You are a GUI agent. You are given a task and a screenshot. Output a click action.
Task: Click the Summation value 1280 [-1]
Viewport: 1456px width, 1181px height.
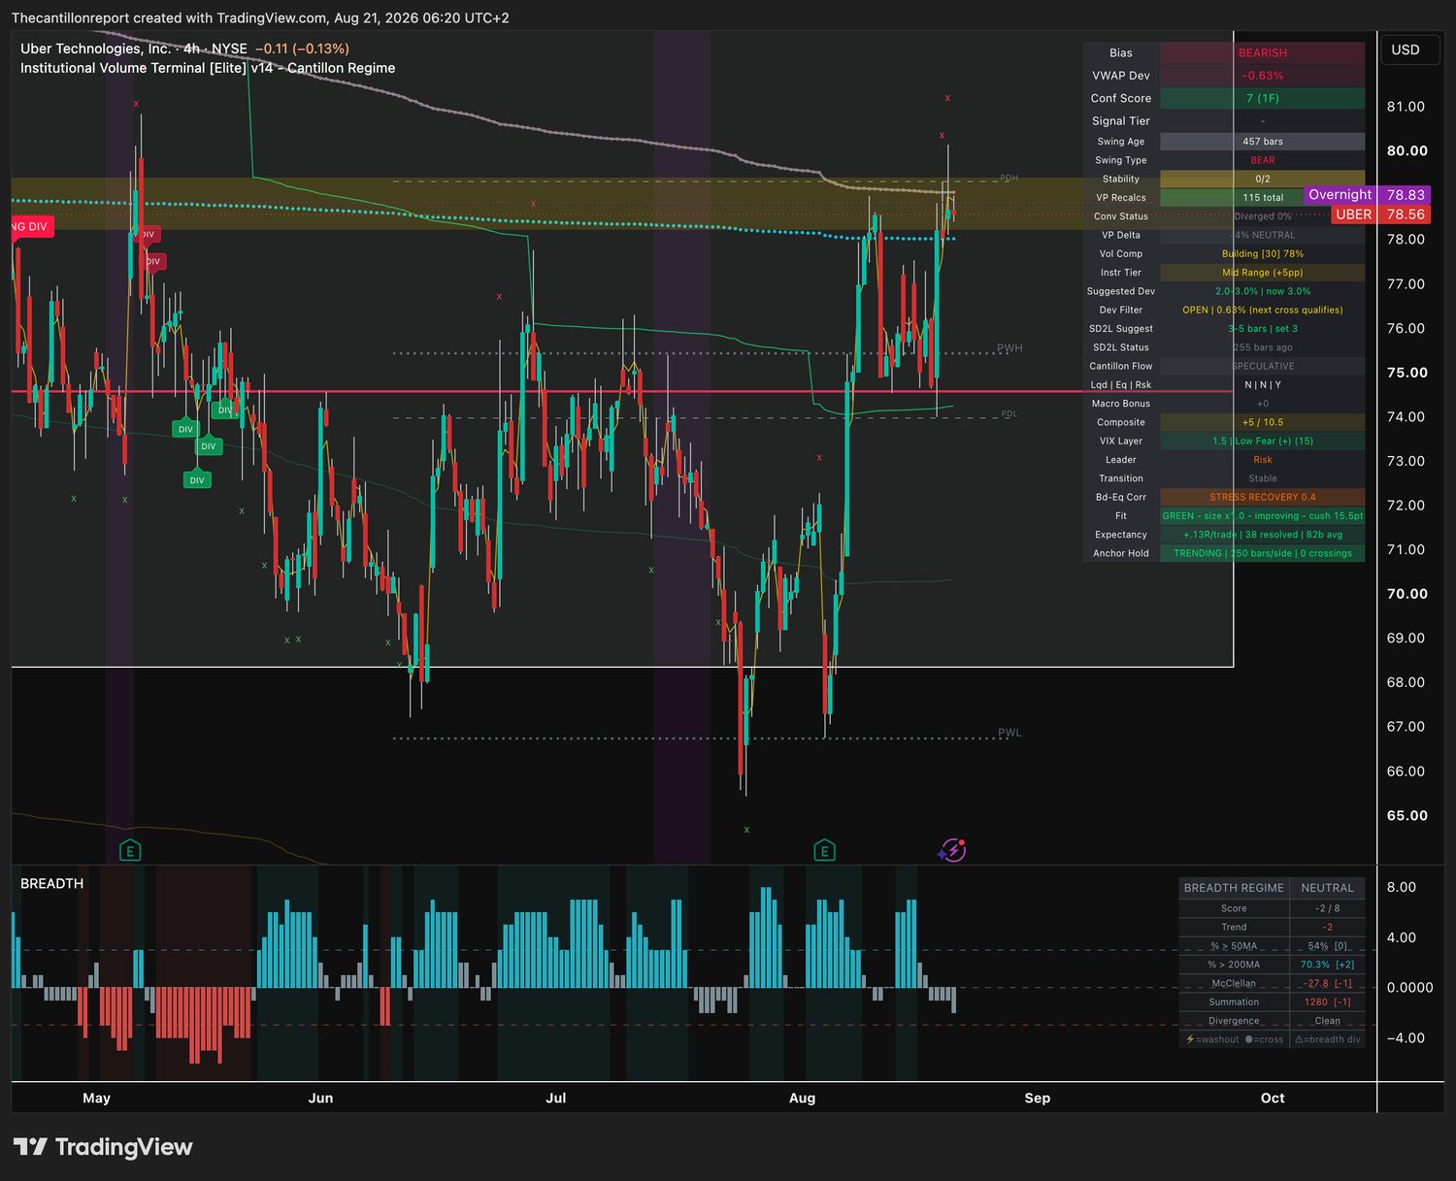tap(1328, 1002)
